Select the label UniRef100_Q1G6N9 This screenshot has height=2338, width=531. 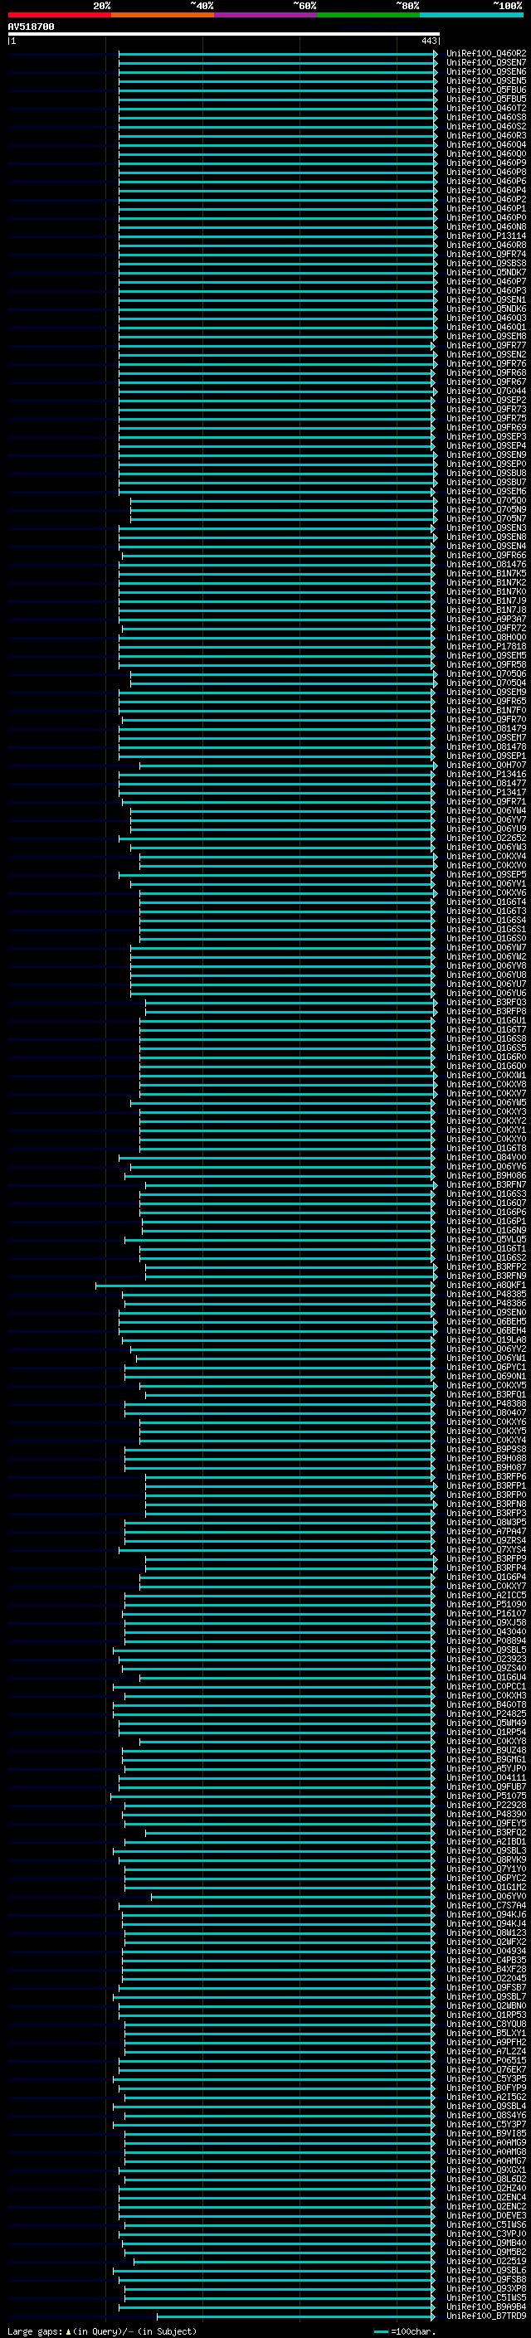click(x=485, y=1230)
